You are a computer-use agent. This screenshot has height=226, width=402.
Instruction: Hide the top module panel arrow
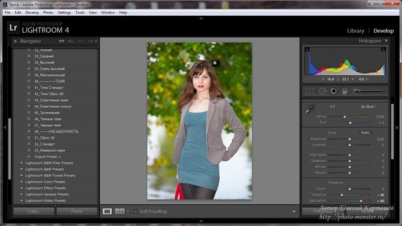pyautogui.click(x=201, y=18)
